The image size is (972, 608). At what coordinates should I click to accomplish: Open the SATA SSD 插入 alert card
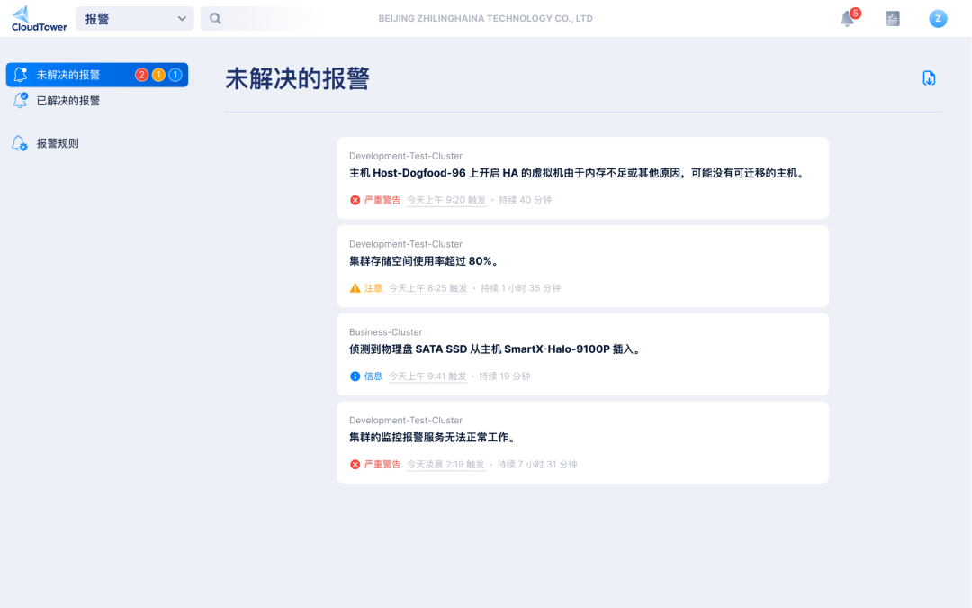click(582, 354)
